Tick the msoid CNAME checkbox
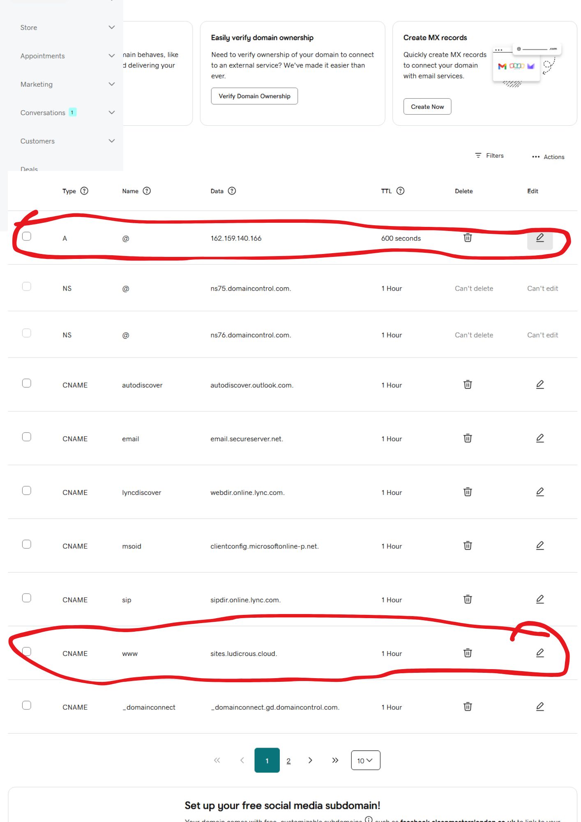Image resolution: width=581 pixels, height=822 pixels. click(27, 544)
